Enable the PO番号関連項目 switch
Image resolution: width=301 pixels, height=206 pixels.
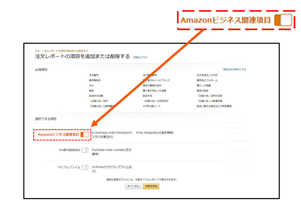85,150
